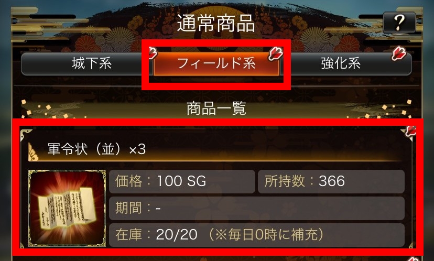Click the 在庫：20/20 stock row

tap(257, 235)
